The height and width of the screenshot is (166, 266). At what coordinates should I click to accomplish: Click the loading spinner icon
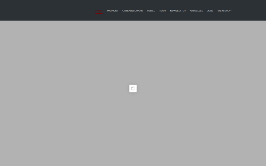(x=133, y=89)
